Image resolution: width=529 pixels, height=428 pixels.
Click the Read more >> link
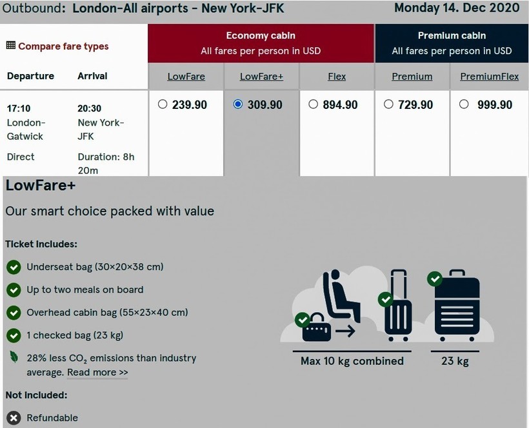pyautogui.click(x=97, y=373)
